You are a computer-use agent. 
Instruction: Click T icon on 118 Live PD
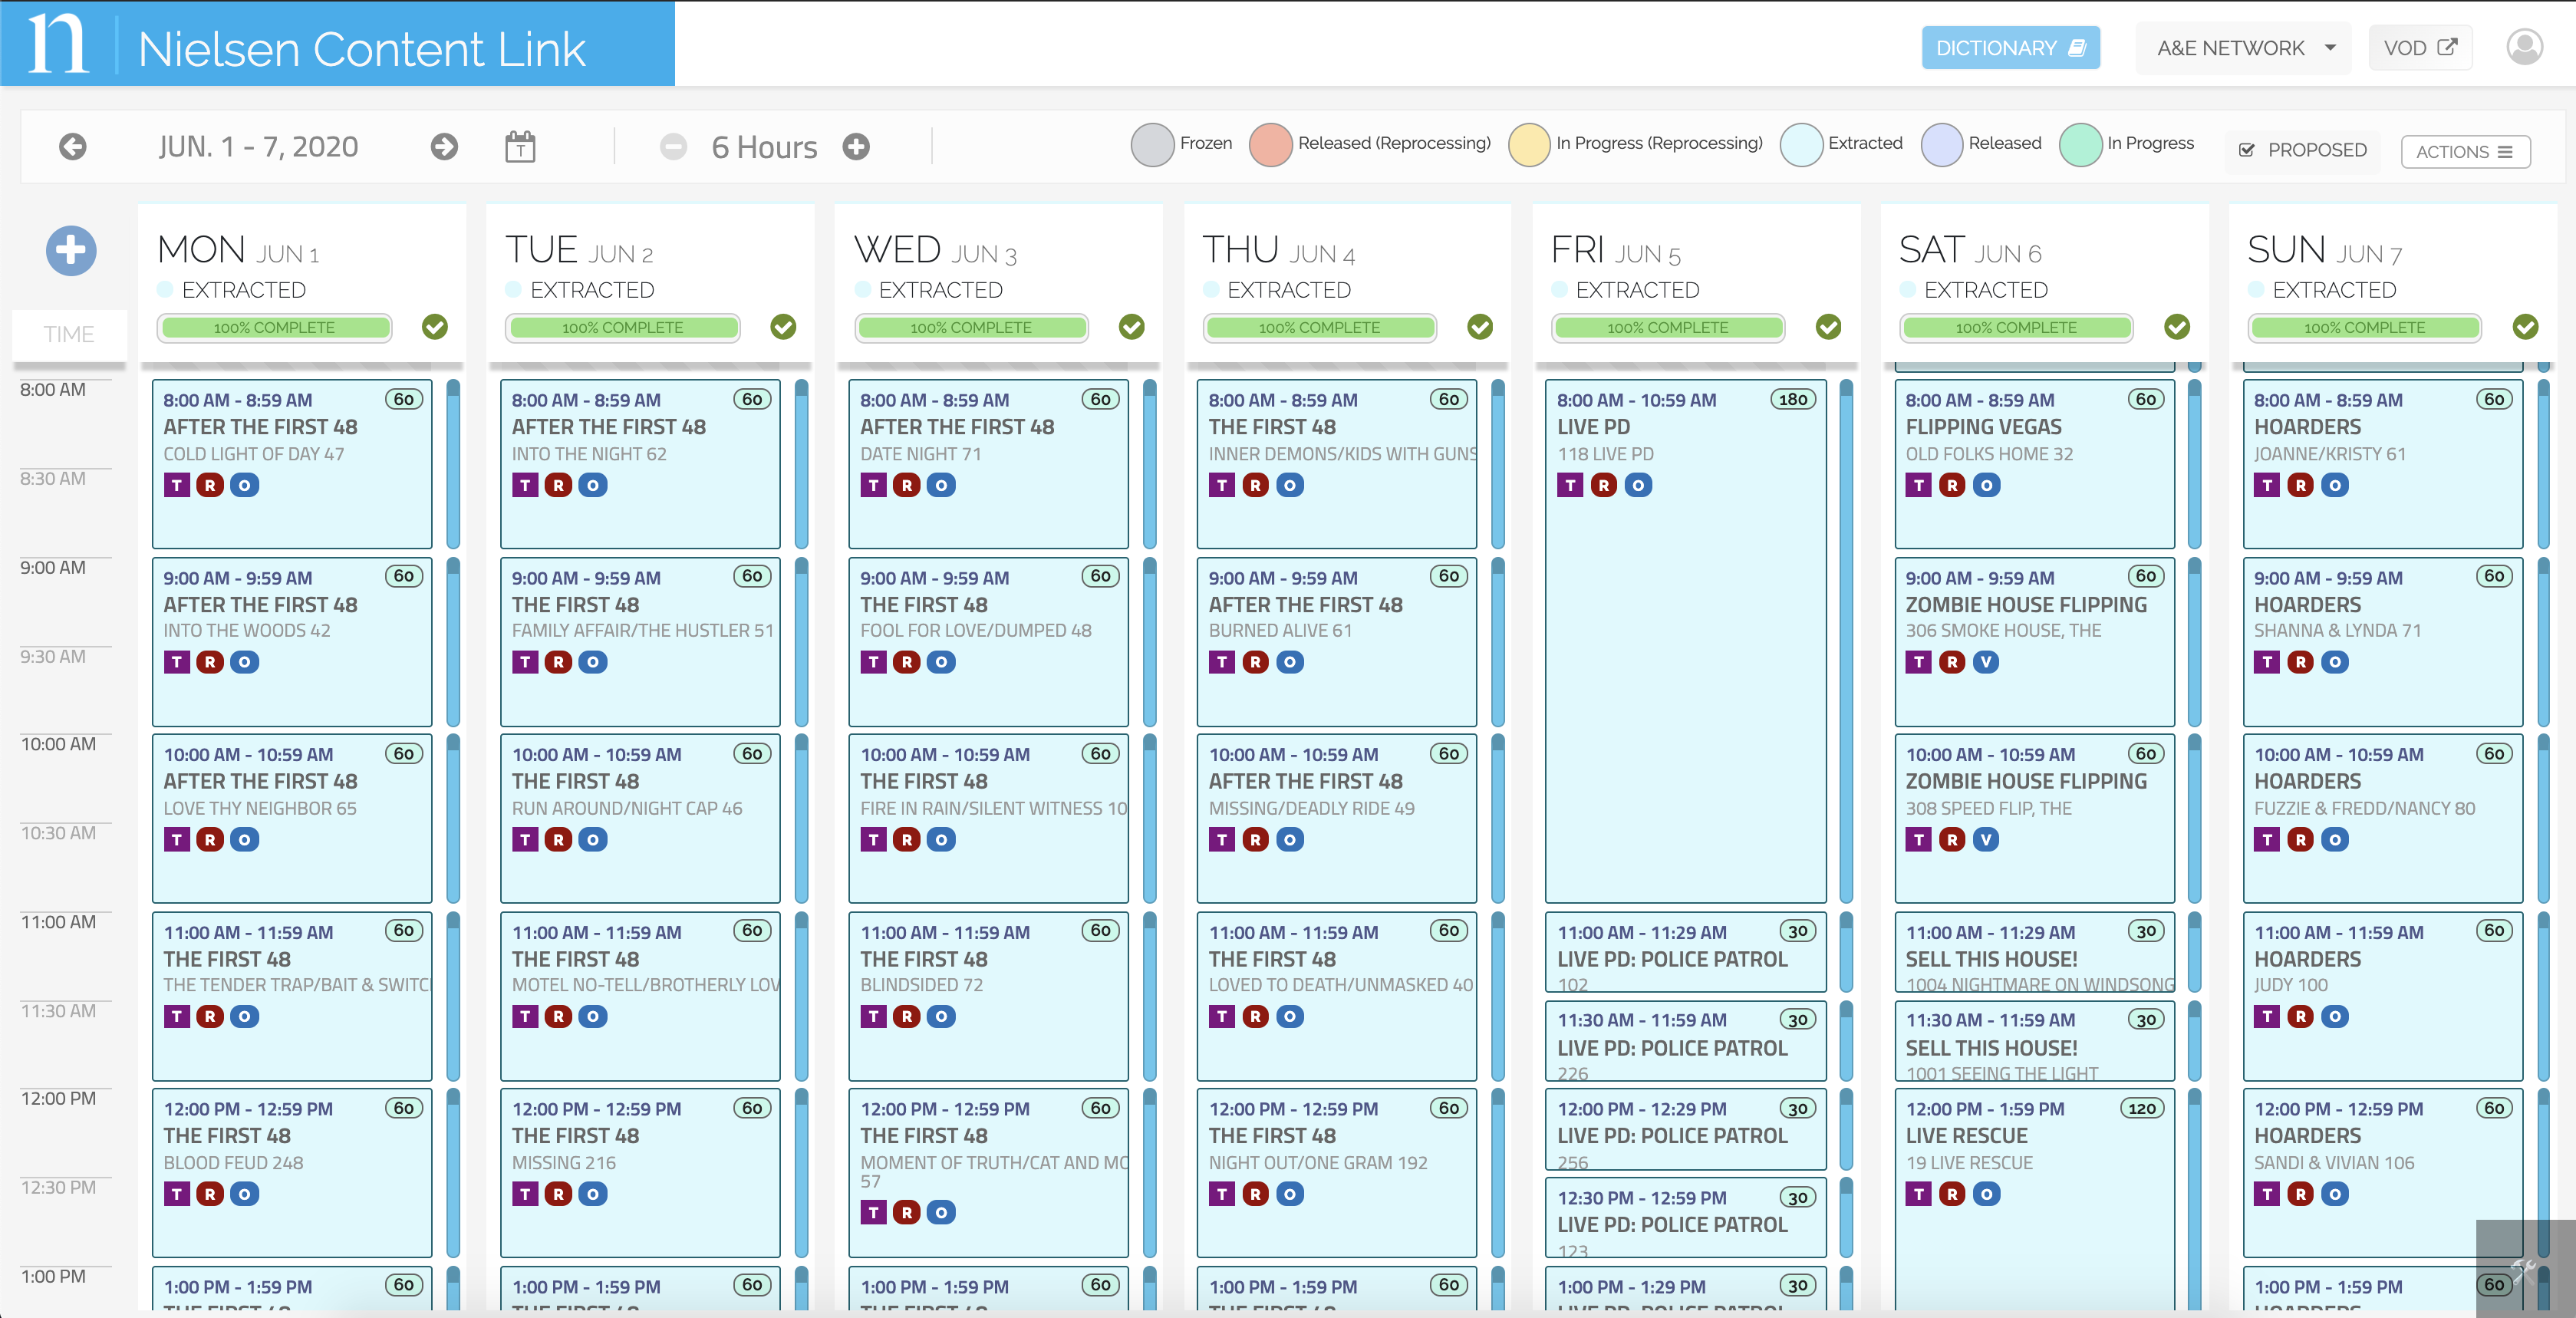click(x=1570, y=485)
